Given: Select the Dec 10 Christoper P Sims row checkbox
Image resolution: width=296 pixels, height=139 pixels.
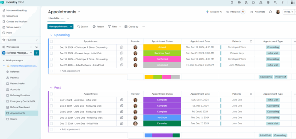Looking at the screenshot, I should pos(51,59).
